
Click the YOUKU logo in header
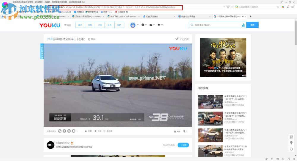pos(50,25)
